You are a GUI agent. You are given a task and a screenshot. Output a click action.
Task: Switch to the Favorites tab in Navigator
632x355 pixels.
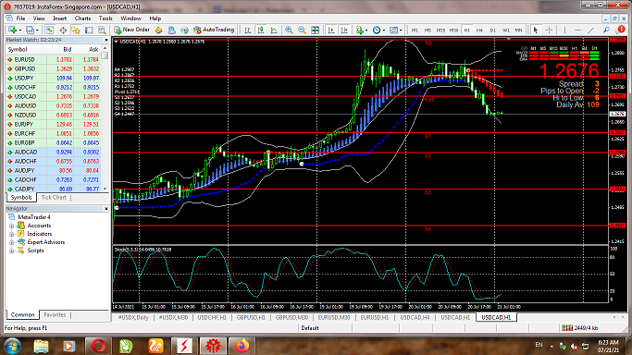coord(55,314)
